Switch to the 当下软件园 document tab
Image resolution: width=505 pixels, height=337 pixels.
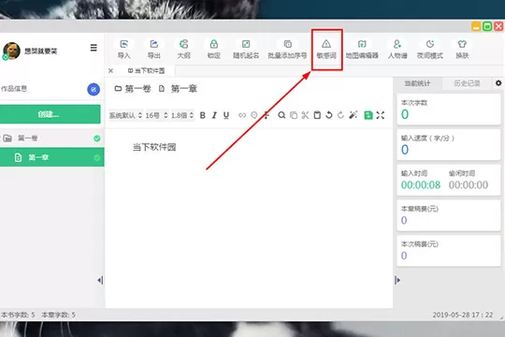[x=147, y=70]
